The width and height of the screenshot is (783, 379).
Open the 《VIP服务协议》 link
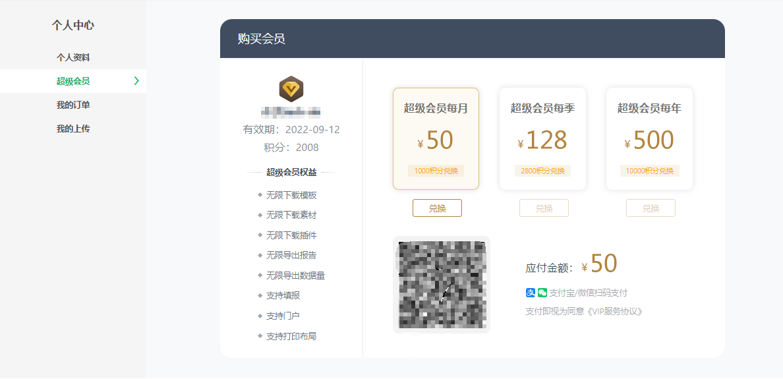click(614, 312)
